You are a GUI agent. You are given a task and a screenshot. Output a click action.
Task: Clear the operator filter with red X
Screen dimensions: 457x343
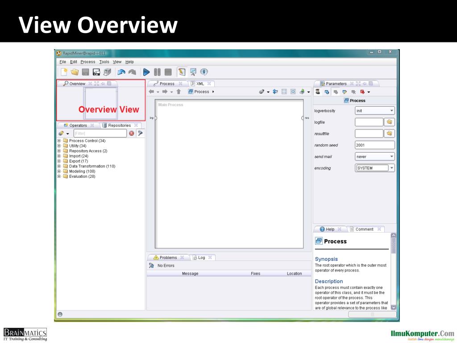pos(132,133)
